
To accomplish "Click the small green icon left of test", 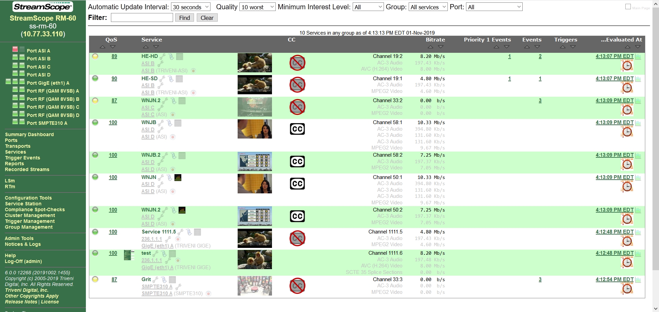I will click(x=129, y=255).
